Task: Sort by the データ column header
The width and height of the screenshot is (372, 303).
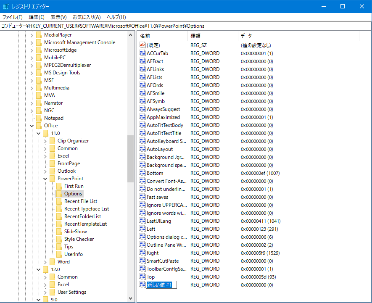Action: 298,36
